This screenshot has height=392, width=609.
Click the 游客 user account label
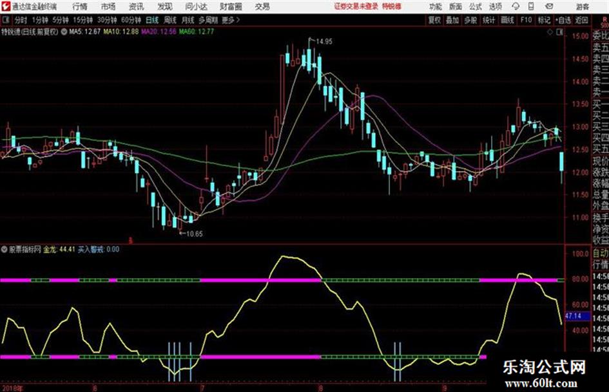[583, 6]
